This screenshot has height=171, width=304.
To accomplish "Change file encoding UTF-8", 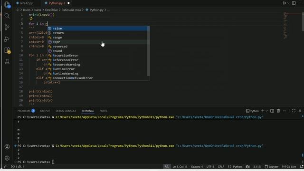I will click(x=210, y=167).
